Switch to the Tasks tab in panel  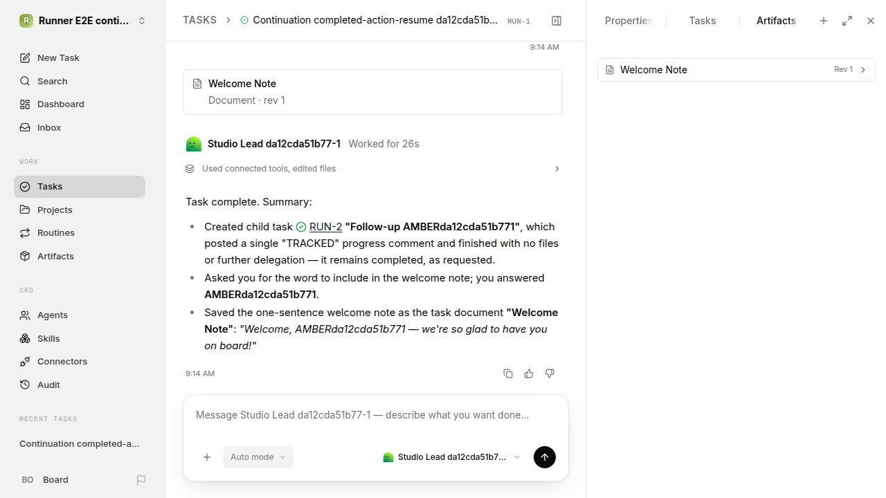tap(703, 21)
